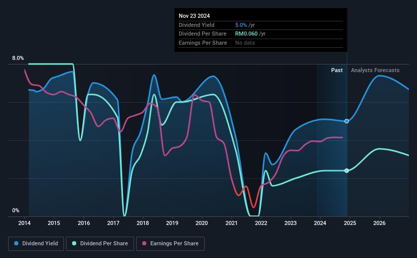Click the 2014 x-axis label
The height and width of the screenshot is (258, 417).
point(24,223)
